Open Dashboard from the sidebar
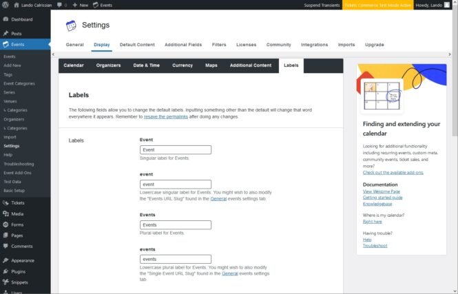The height and width of the screenshot is (294, 458). [x=21, y=20]
